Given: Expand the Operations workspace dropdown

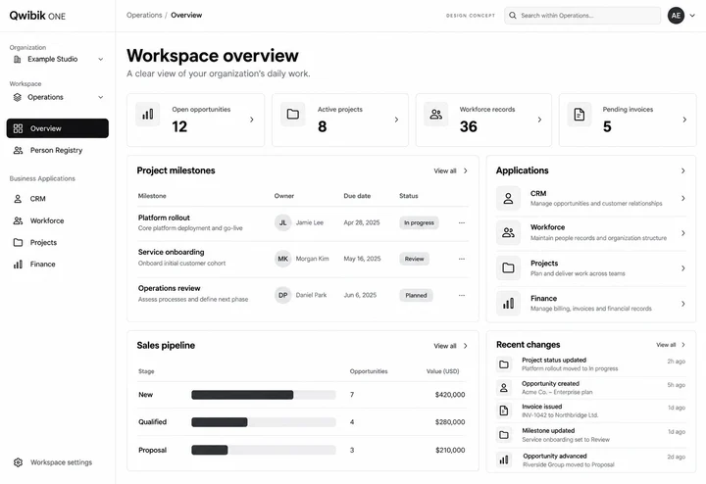Looking at the screenshot, I should [101, 97].
